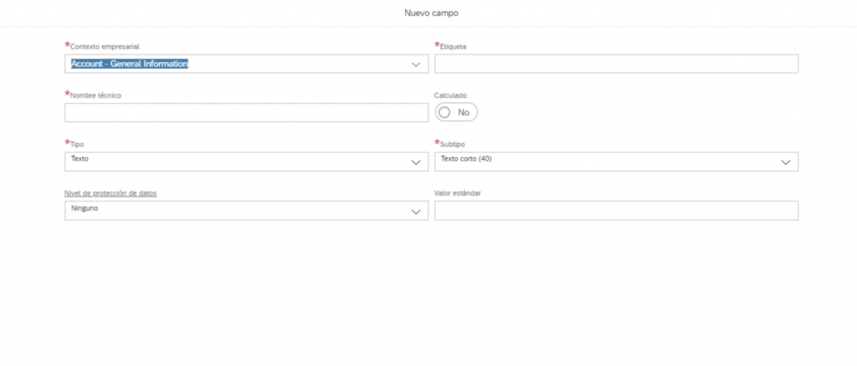The height and width of the screenshot is (366, 857).
Task: Click the highlighted Account - General Information text
Action: (x=130, y=64)
